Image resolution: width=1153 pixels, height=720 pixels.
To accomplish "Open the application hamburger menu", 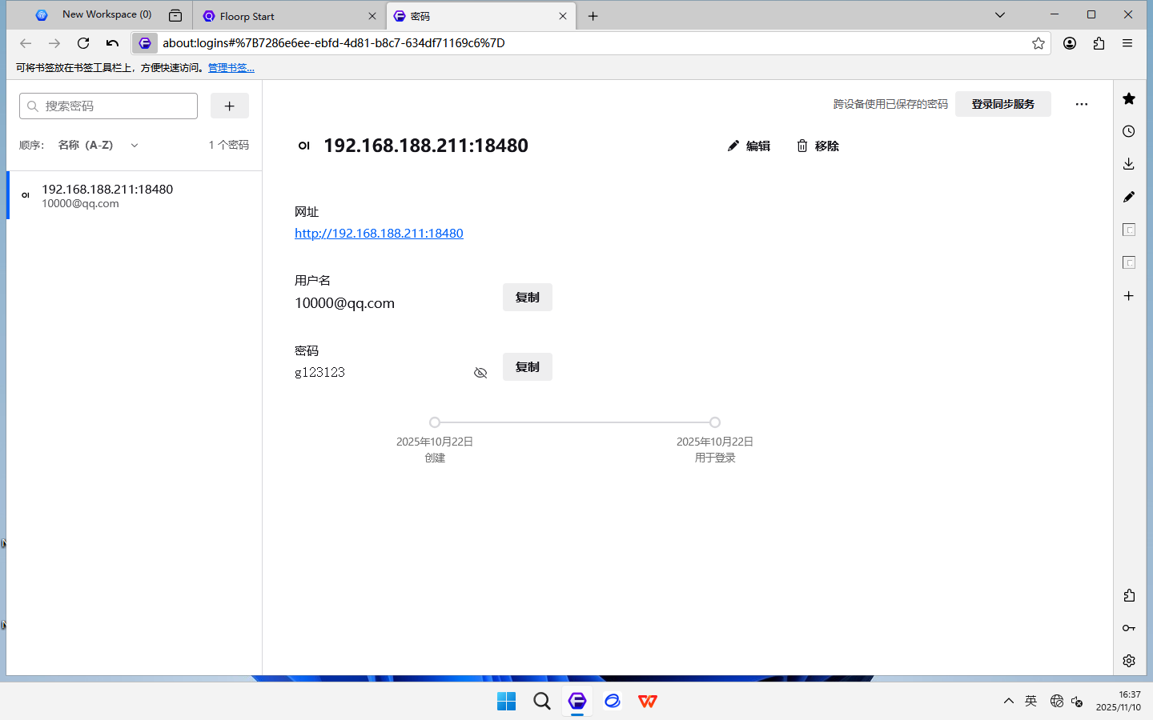I will pyautogui.click(x=1127, y=43).
